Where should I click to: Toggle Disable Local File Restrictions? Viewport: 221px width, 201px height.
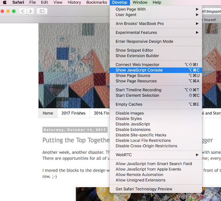pyautogui.click(x=156, y=141)
